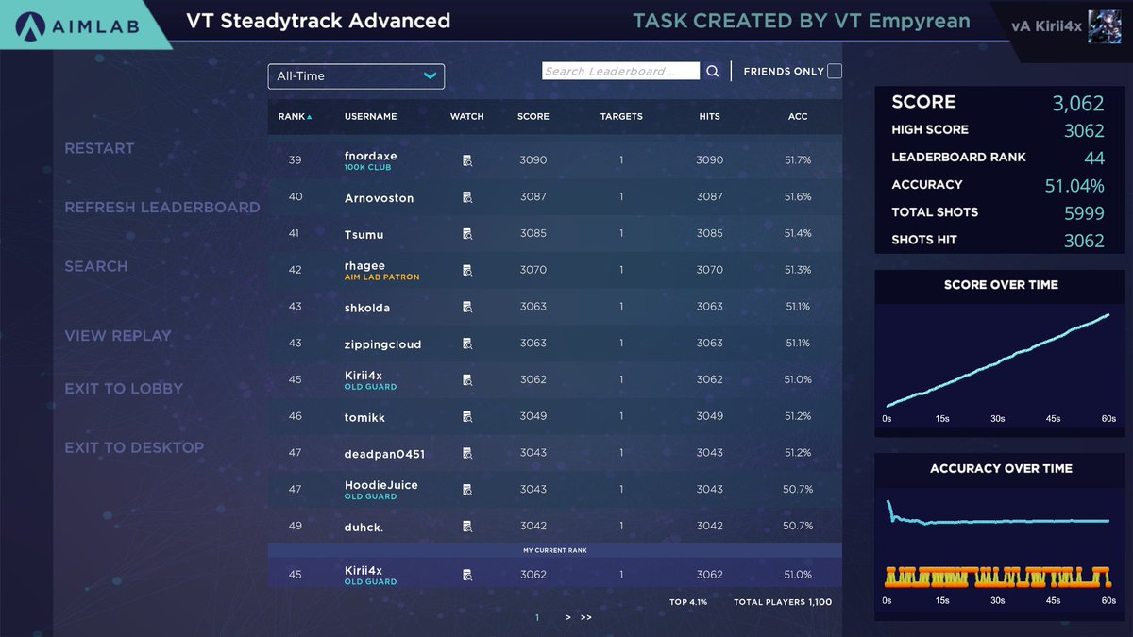The height and width of the screenshot is (637, 1133).
Task: Watch zippingcloud's replay
Action: point(467,344)
